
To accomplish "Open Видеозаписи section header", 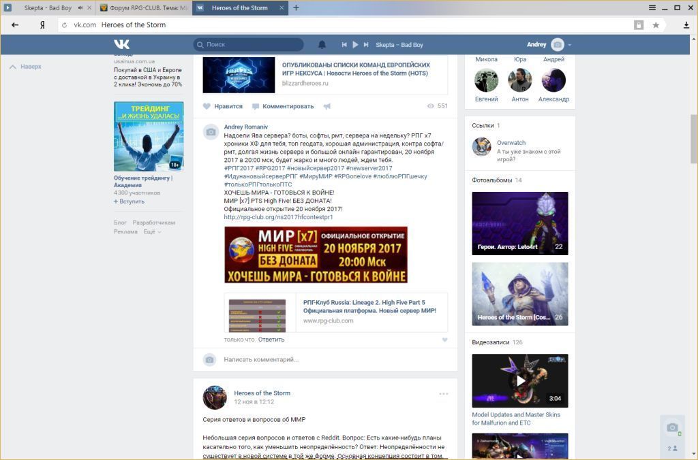I will click(x=491, y=342).
